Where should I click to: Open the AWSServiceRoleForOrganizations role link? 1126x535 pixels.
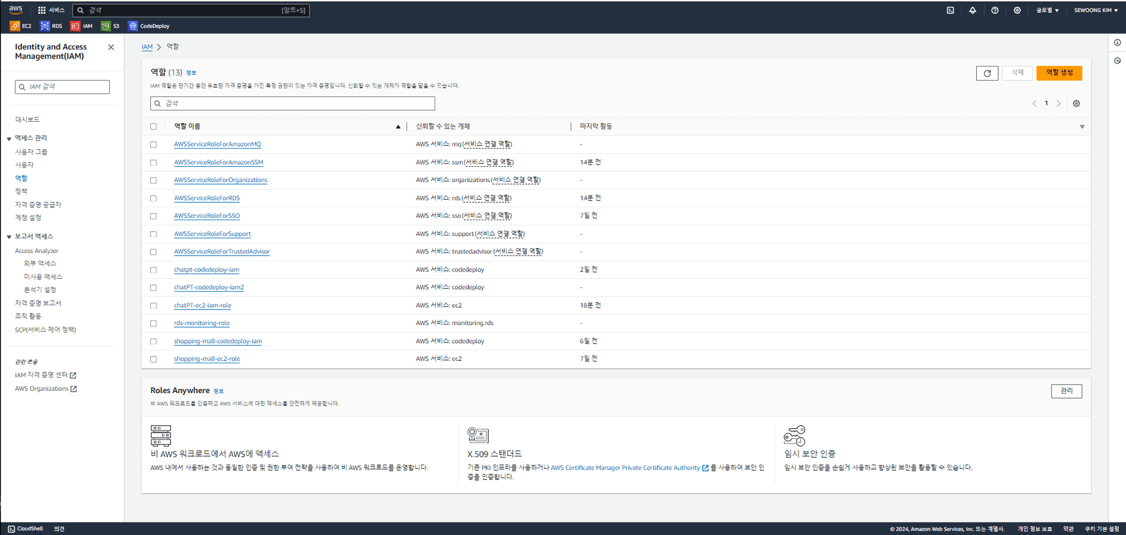pyautogui.click(x=221, y=180)
